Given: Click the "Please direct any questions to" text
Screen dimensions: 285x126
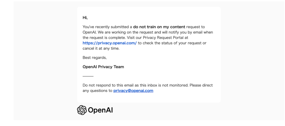Looking at the screenshot, I should pyautogui.click(x=201, y=85).
